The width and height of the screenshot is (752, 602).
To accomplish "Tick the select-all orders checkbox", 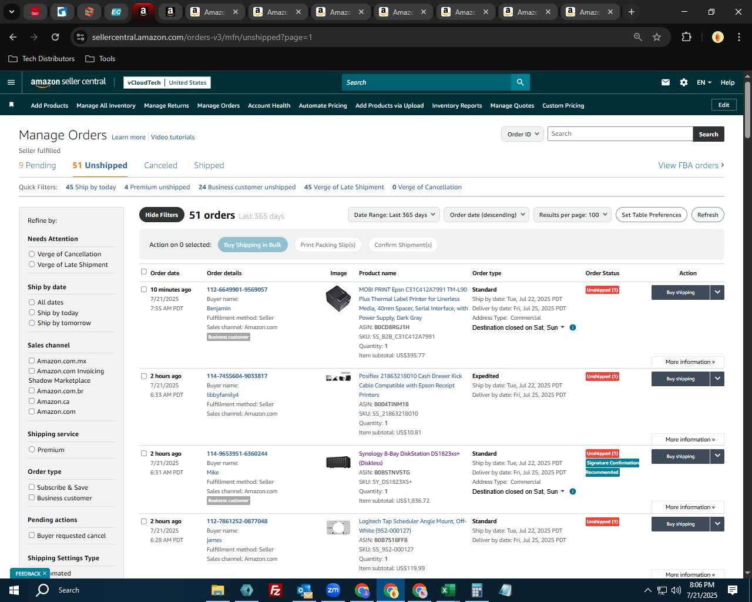I will [x=144, y=272].
